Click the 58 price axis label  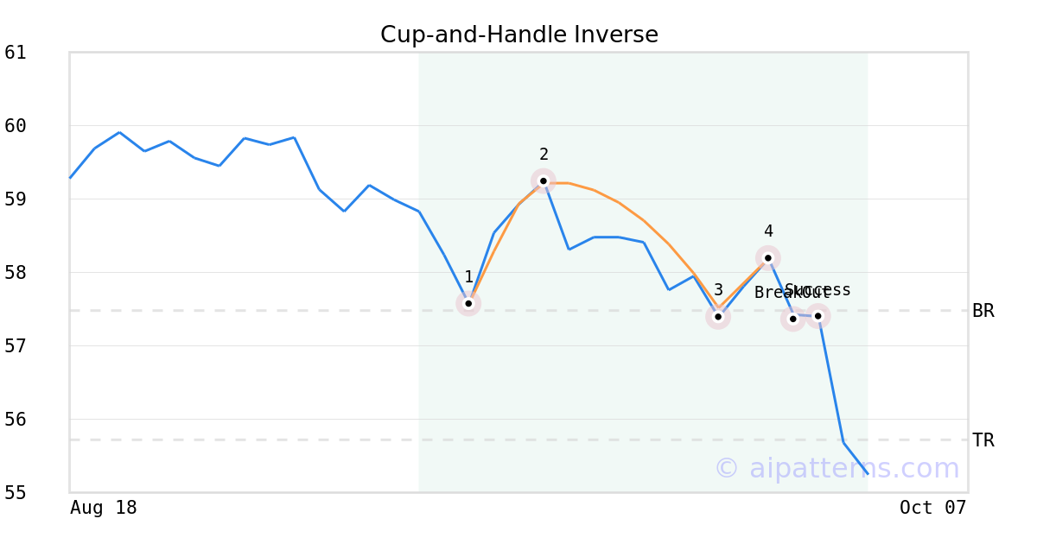pos(16,273)
